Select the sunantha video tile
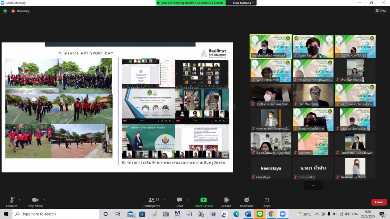 [x=313, y=144]
